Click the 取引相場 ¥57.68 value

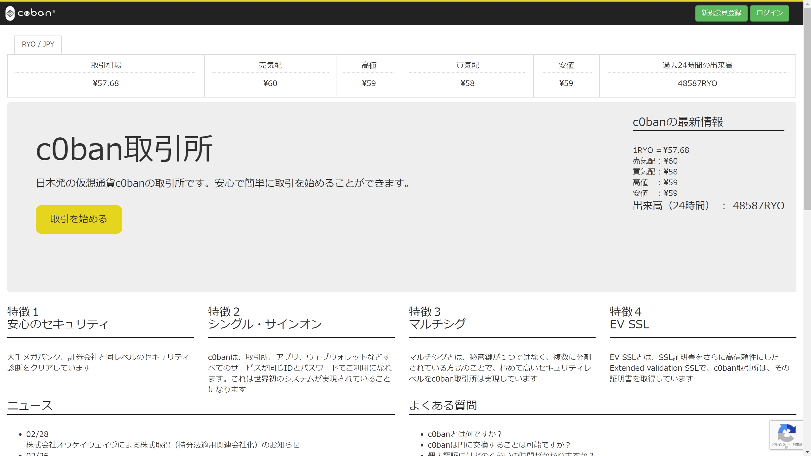pos(106,83)
